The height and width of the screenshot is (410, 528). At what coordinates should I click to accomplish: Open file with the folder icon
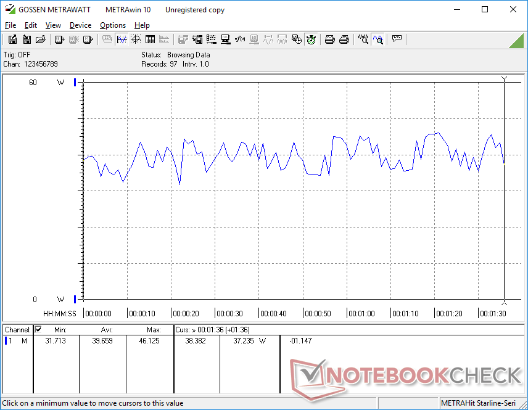pos(41,39)
